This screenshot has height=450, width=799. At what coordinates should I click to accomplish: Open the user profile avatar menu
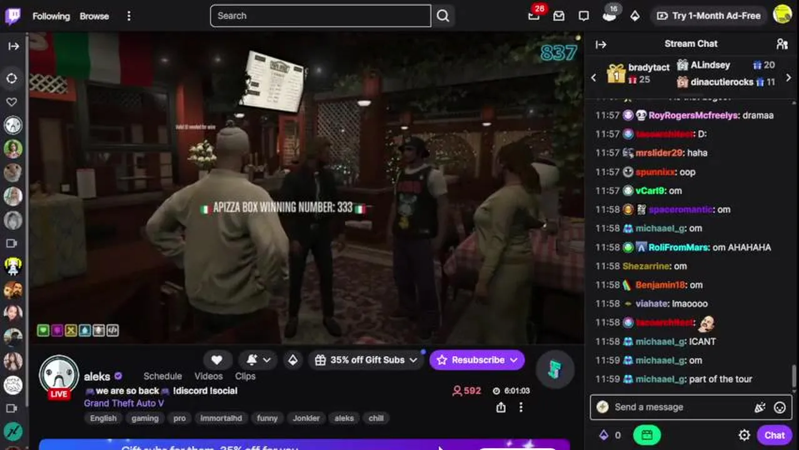click(782, 15)
